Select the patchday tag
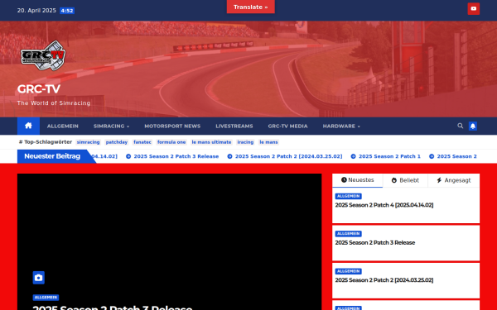The width and height of the screenshot is (497, 310). tap(117, 142)
